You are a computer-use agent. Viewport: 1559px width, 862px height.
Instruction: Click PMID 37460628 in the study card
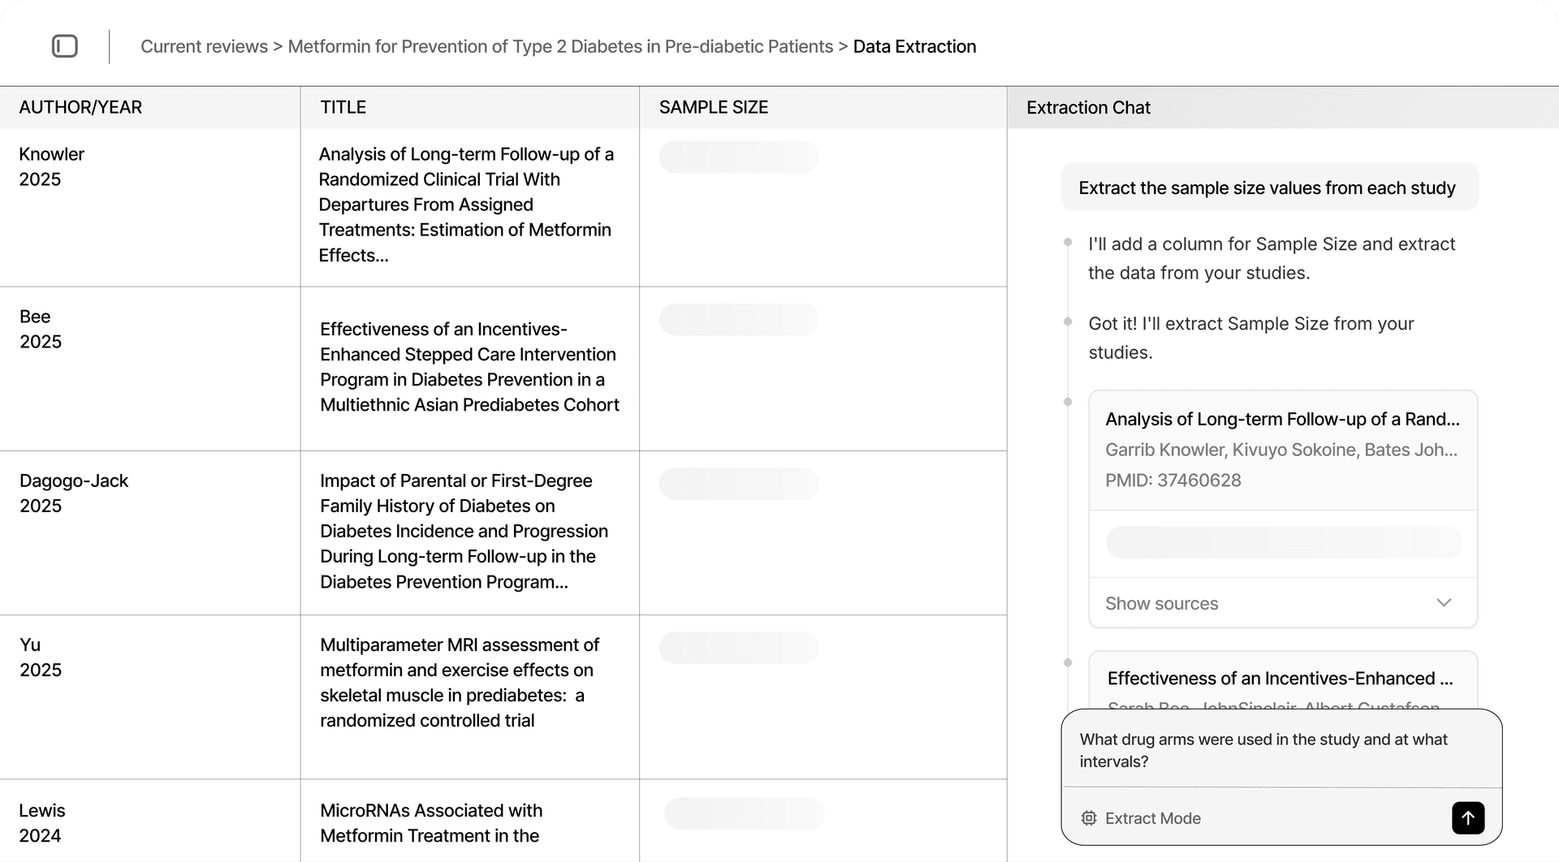(1172, 480)
